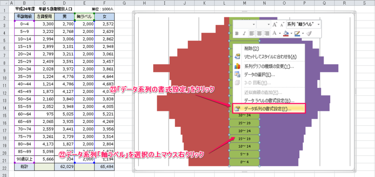Select the 軸ラベル header cell
The width and height of the screenshot is (375, 177).
tap(85, 16)
